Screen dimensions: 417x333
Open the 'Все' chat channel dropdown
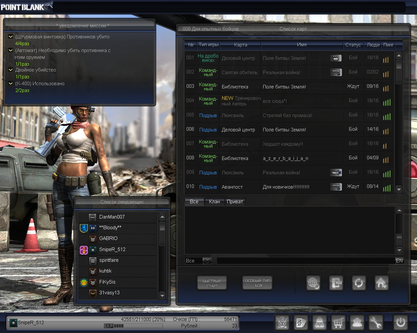click(207, 260)
